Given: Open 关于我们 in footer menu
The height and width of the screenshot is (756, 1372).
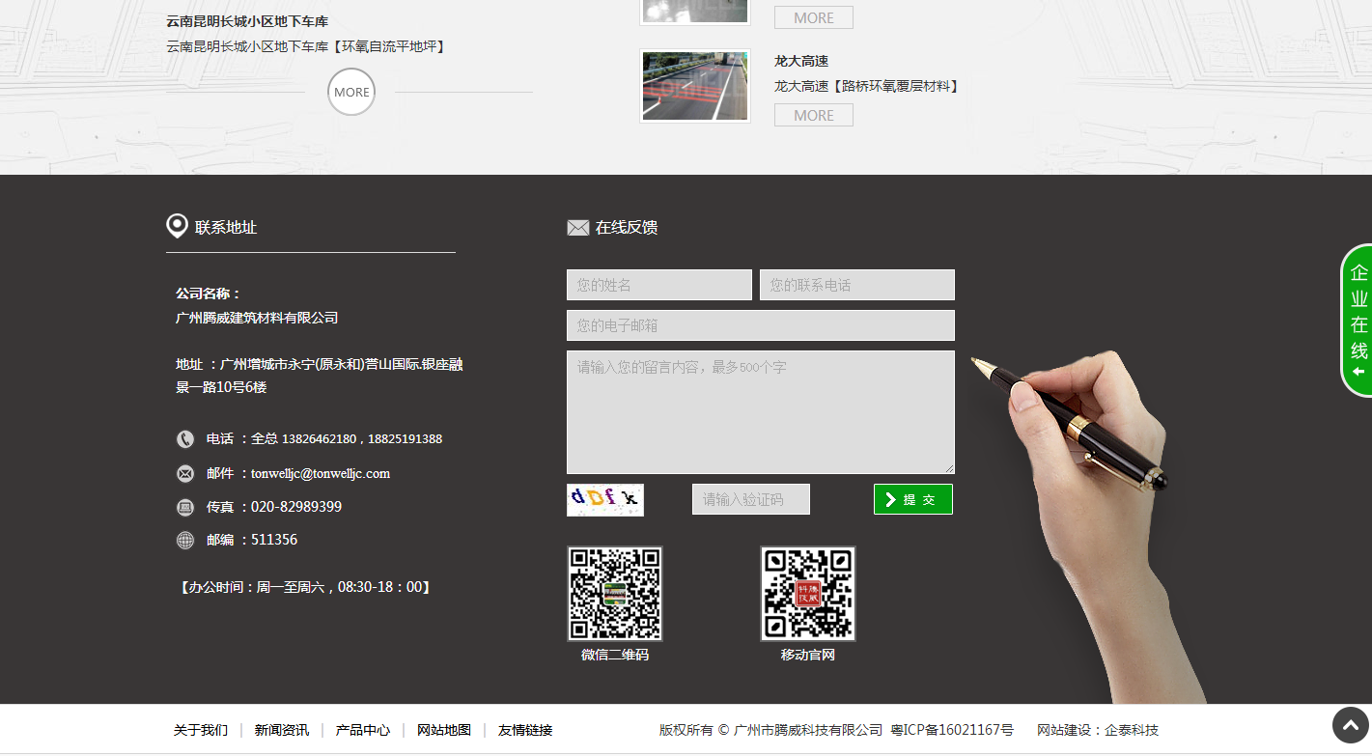Looking at the screenshot, I should pyautogui.click(x=200, y=730).
